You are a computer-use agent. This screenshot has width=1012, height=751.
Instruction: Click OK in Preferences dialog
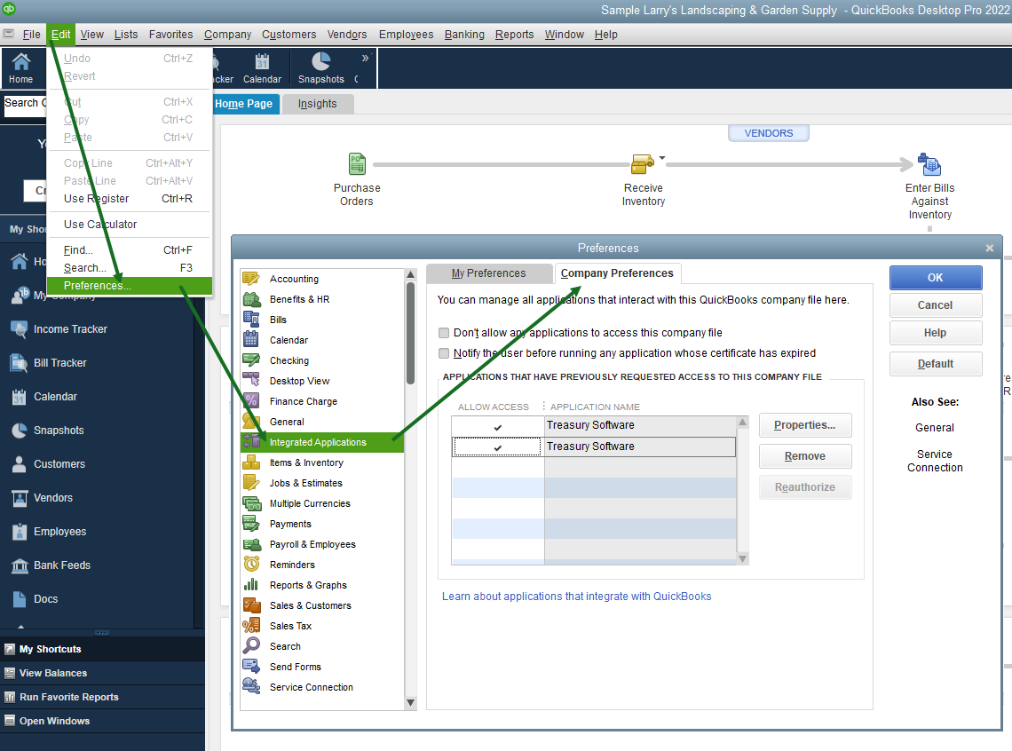935,278
